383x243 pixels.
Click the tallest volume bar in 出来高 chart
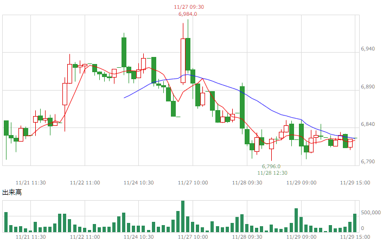183,216
